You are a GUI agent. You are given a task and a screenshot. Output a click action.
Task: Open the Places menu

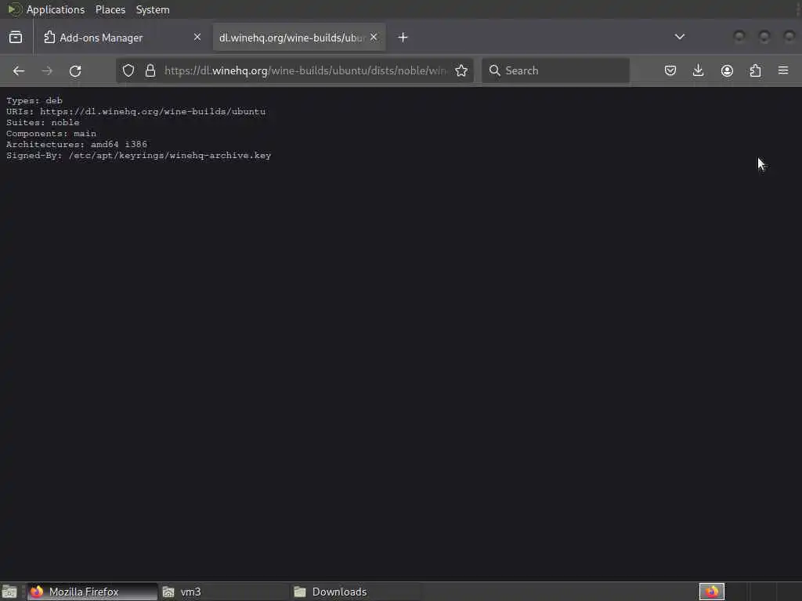[110, 9]
